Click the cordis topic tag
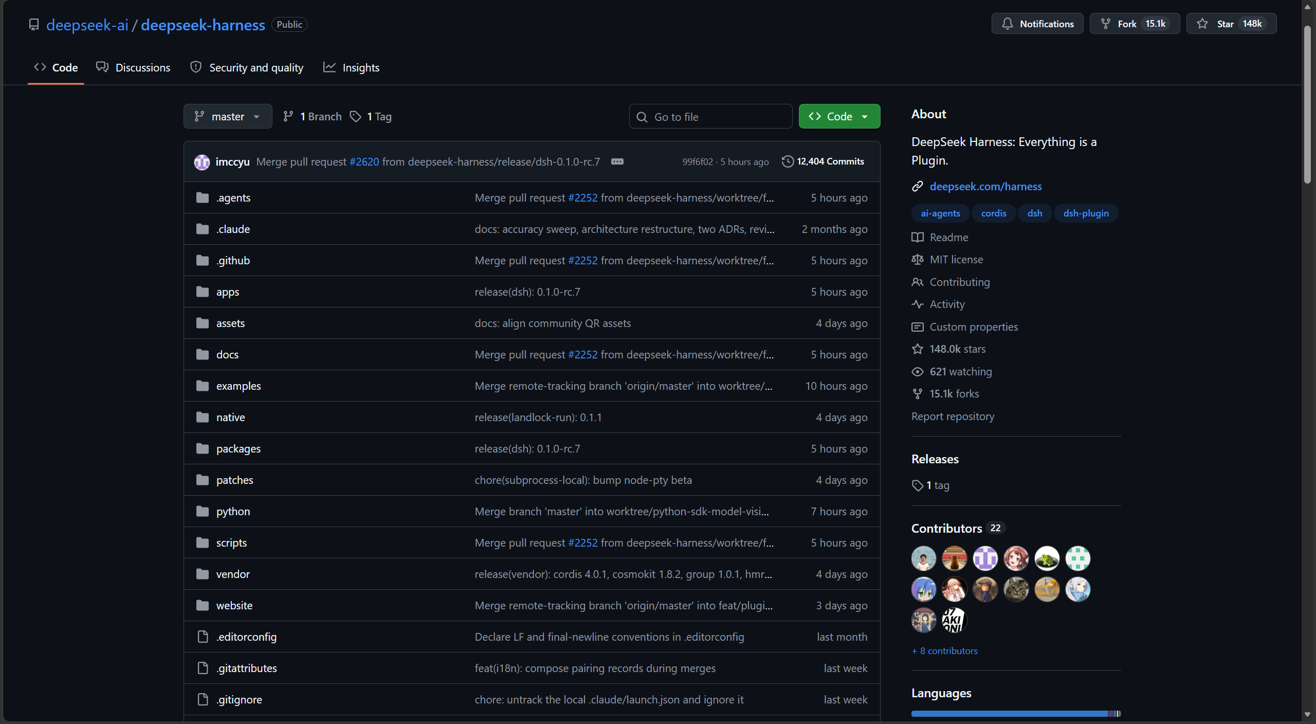 [994, 213]
